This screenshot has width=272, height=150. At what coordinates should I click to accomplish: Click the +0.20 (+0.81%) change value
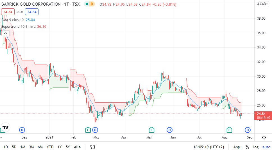coord(164,4)
